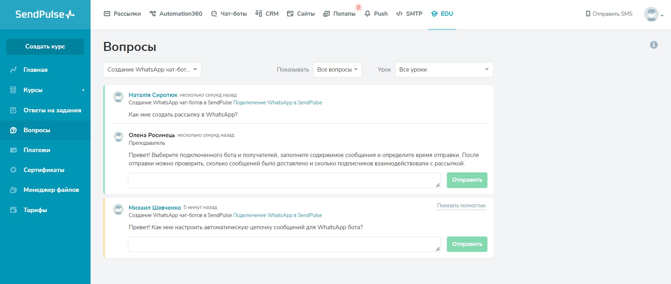
Task: Click 'Как мне создать рассылку в WhatsApp?' text
Action: (183, 115)
